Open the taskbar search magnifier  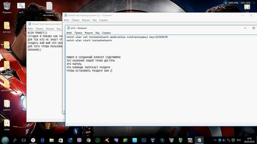coord(15,140)
